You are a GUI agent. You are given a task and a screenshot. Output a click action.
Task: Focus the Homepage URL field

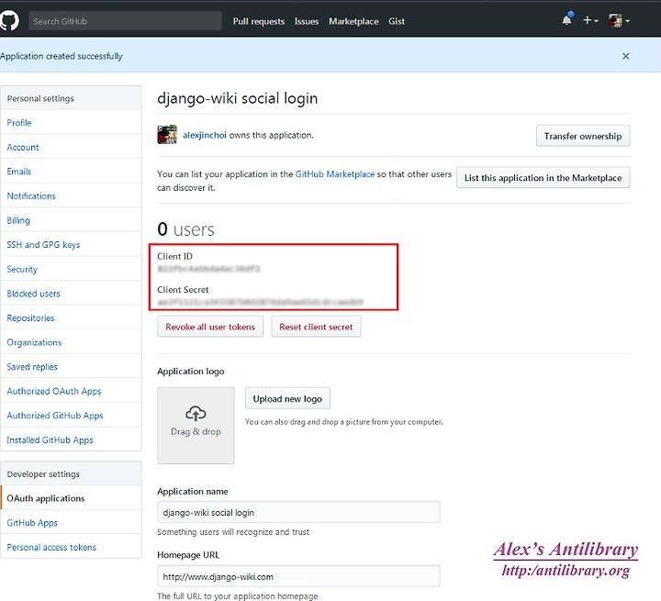click(x=298, y=576)
